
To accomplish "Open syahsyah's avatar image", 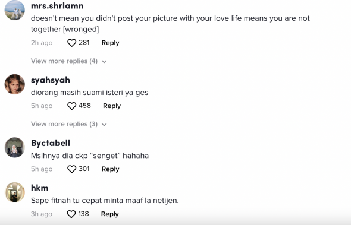I will click(x=15, y=84).
